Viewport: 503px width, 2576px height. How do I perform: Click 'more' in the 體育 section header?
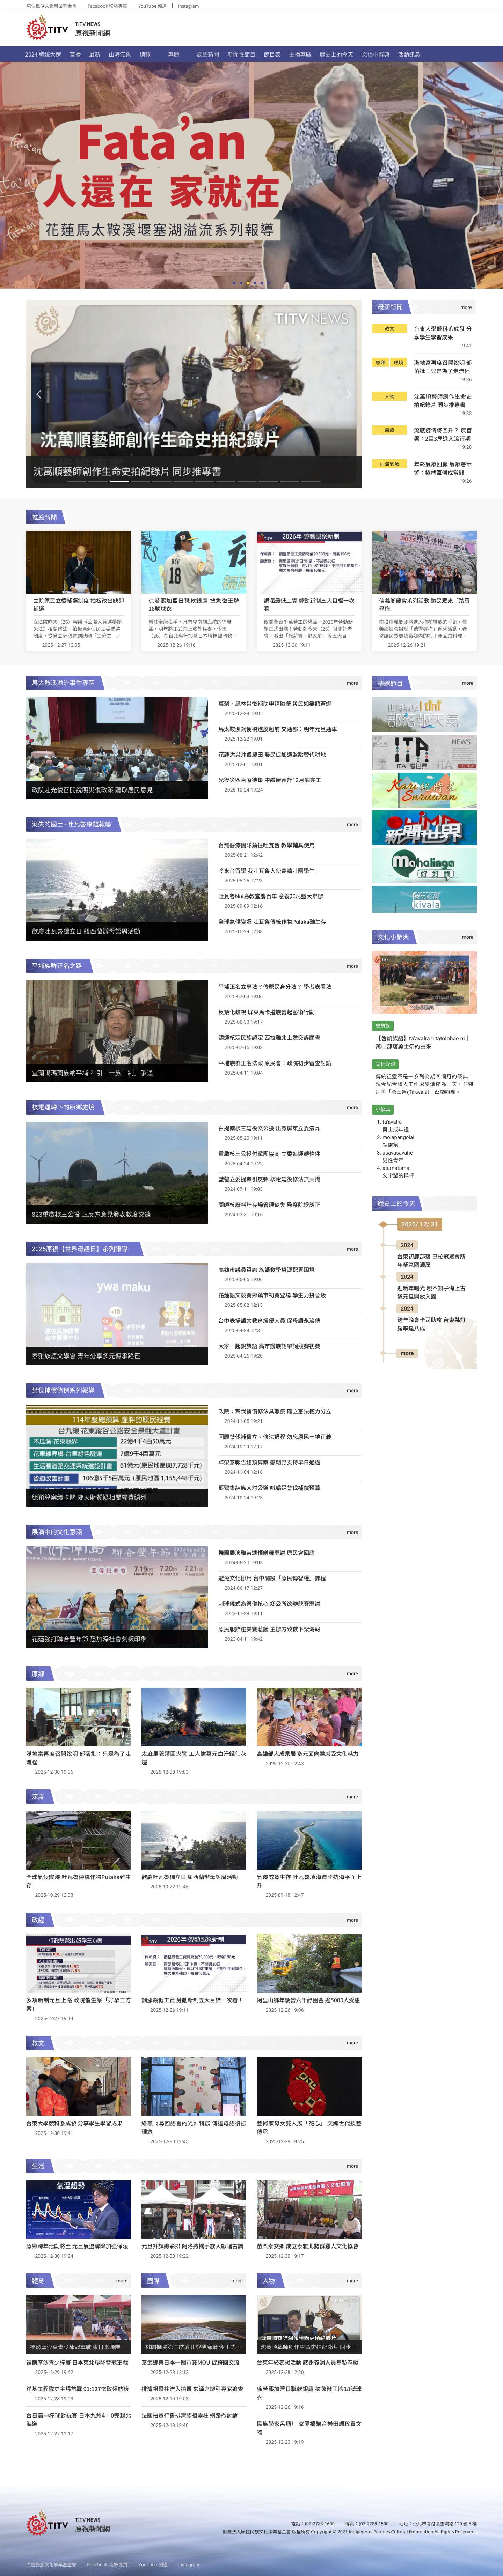[x=122, y=2281]
